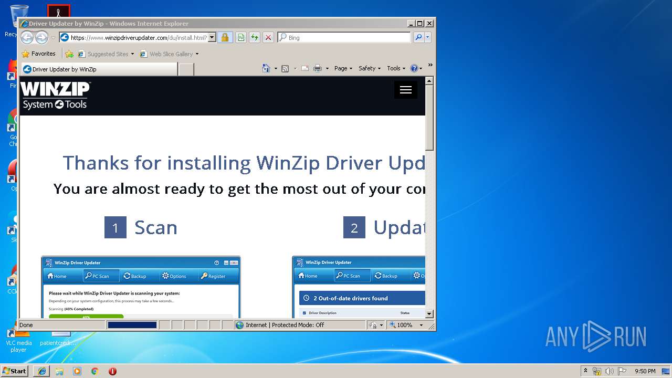Stop loading with the red X icon

[268, 37]
